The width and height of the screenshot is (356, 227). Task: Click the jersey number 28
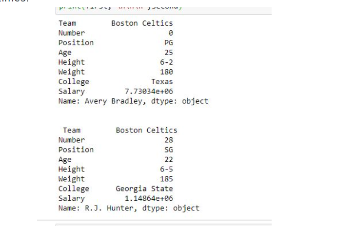click(x=168, y=140)
